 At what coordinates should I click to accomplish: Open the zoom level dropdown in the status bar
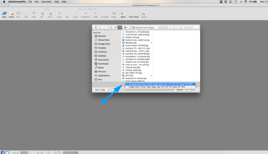pyautogui.click(x=70, y=153)
